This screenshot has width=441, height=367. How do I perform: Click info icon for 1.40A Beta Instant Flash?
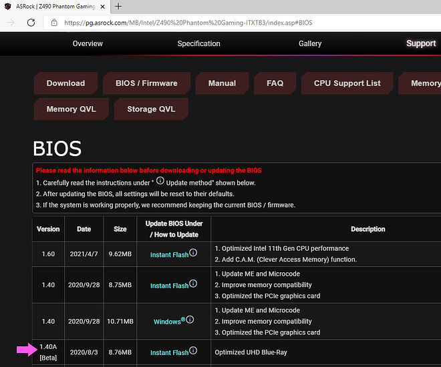(x=193, y=351)
